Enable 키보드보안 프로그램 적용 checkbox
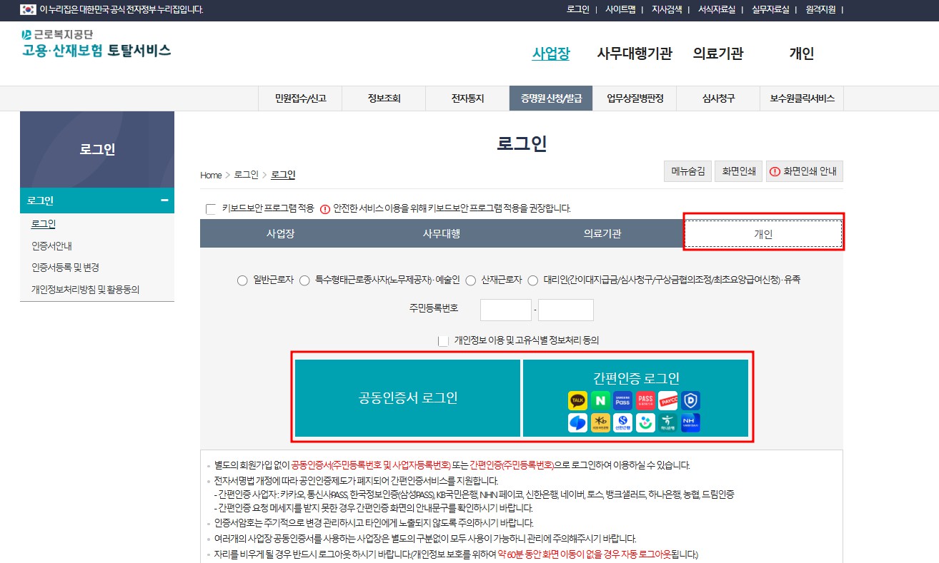The width and height of the screenshot is (939, 563). tap(210, 208)
